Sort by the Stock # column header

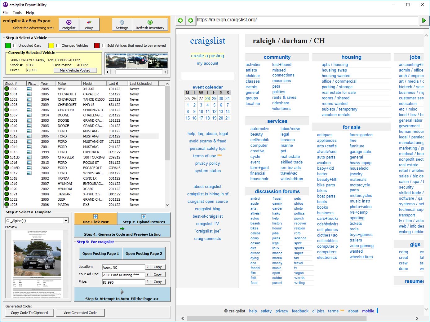pos(15,84)
